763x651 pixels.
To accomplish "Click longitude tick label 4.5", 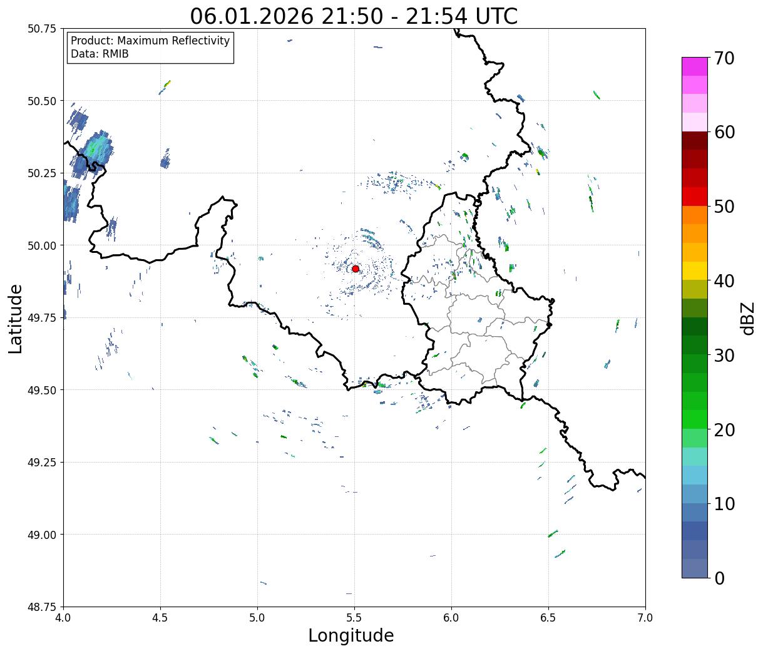I will pyautogui.click(x=160, y=618).
